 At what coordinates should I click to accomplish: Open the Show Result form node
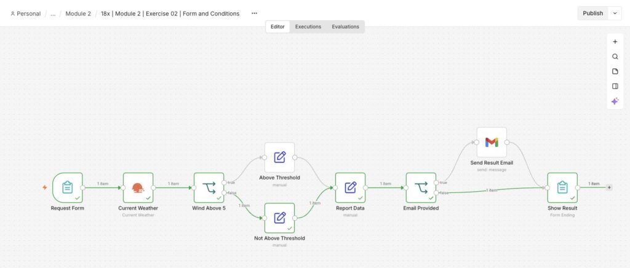click(562, 187)
